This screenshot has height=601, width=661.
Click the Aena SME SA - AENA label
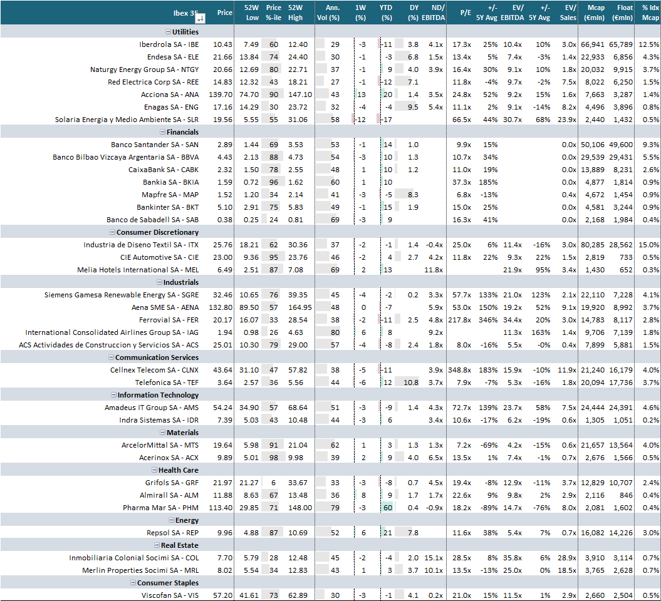pyautogui.click(x=165, y=307)
